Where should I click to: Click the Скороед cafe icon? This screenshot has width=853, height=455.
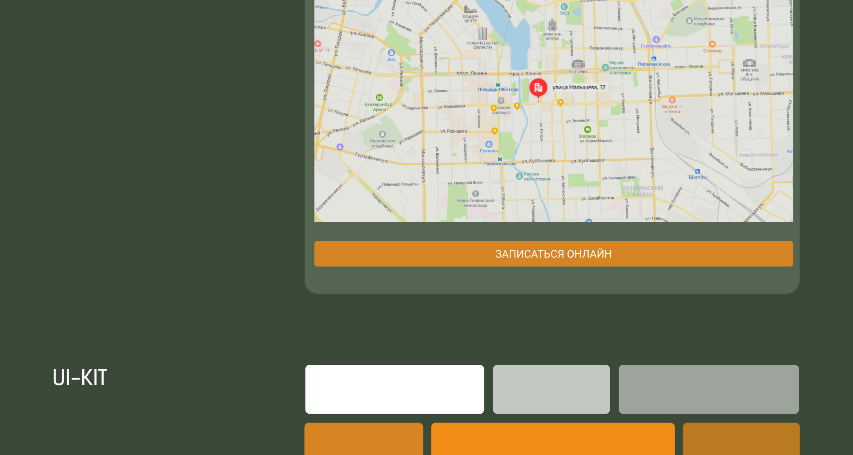(712, 44)
